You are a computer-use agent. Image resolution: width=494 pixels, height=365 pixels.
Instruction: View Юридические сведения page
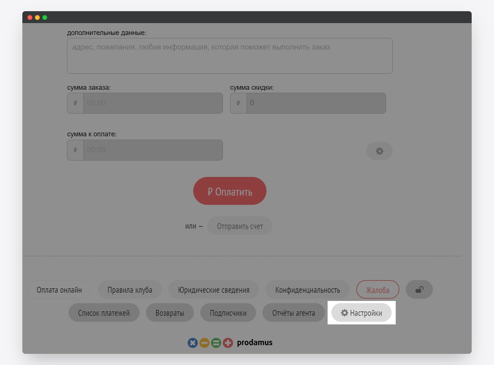214,290
